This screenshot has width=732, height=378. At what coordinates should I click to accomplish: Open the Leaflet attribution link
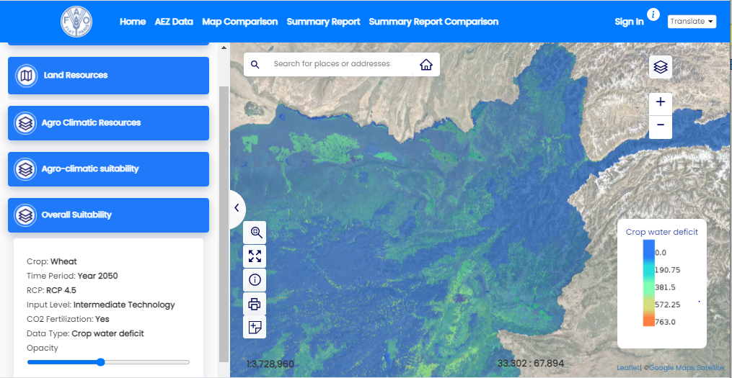[x=628, y=368]
